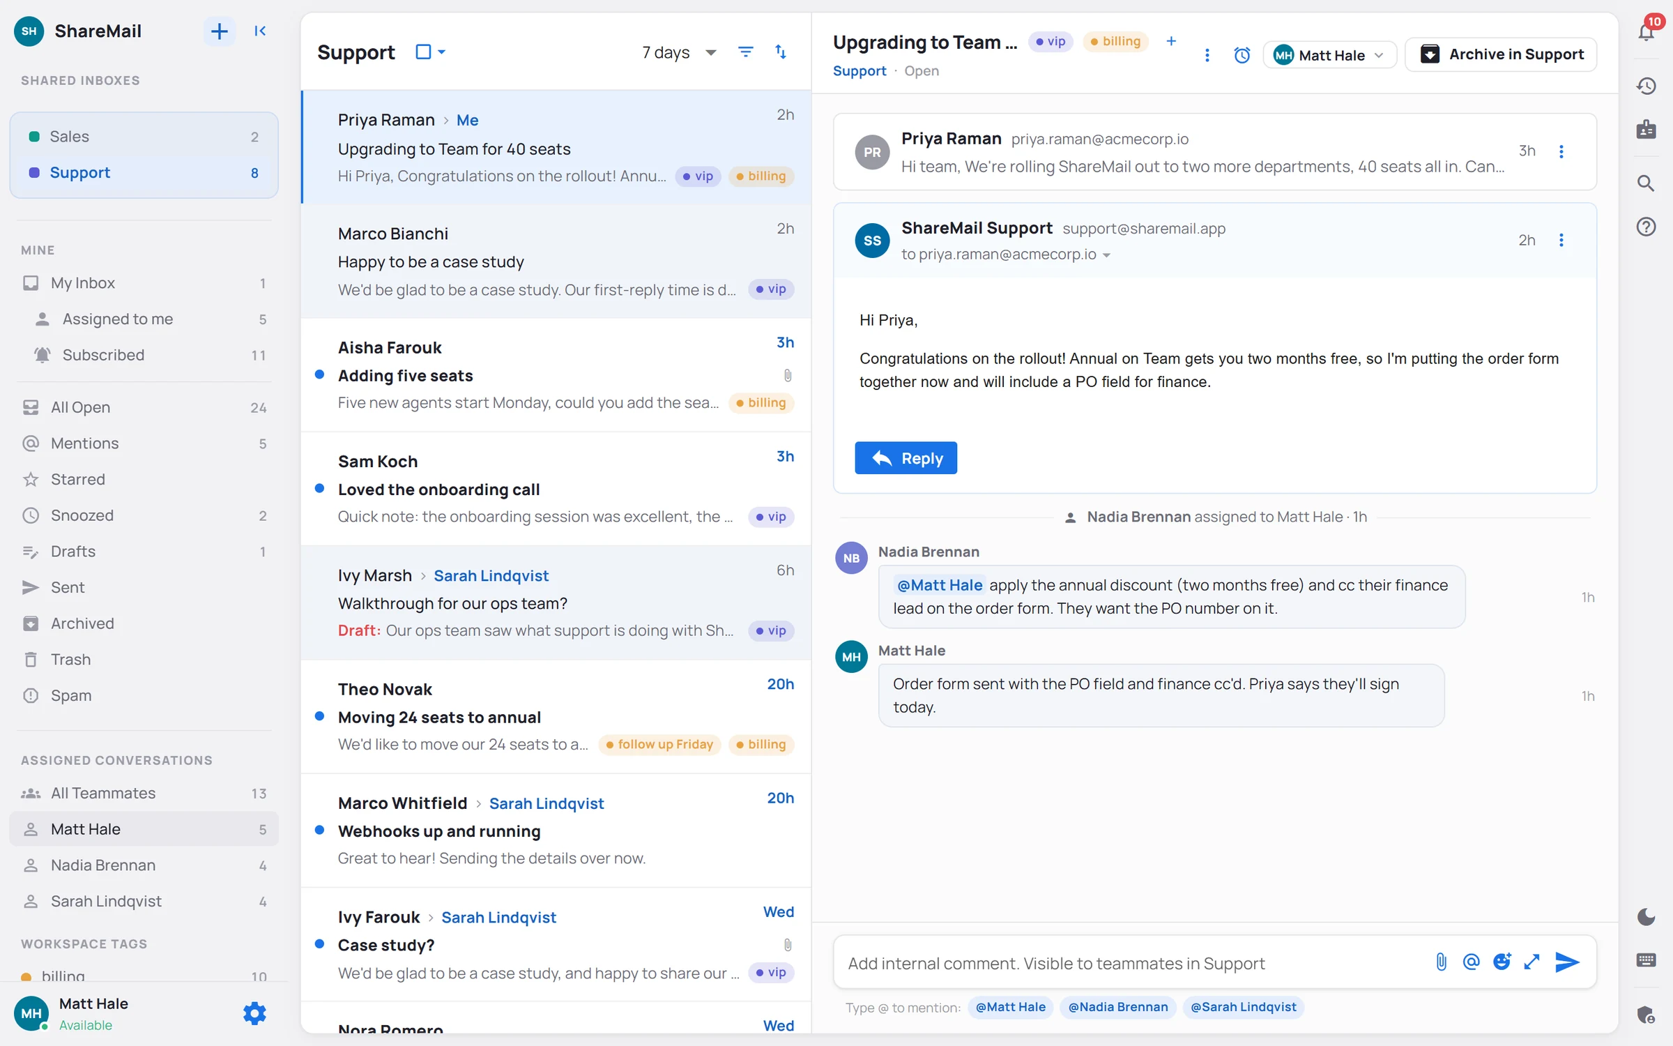Open keyboard shortcuts icon
Image resolution: width=1673 pixels, height=1046 pixels.
coord(1647,960)
